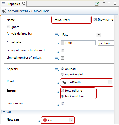Open the view menu triangle icon
The image size is (119, 125).
[x=104, y=3]
